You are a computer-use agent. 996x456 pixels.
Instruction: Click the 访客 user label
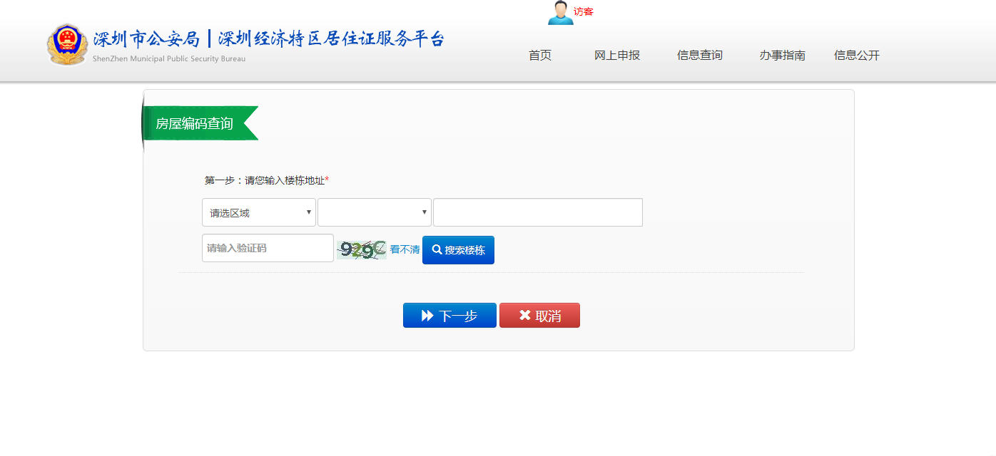click(583, 11)
